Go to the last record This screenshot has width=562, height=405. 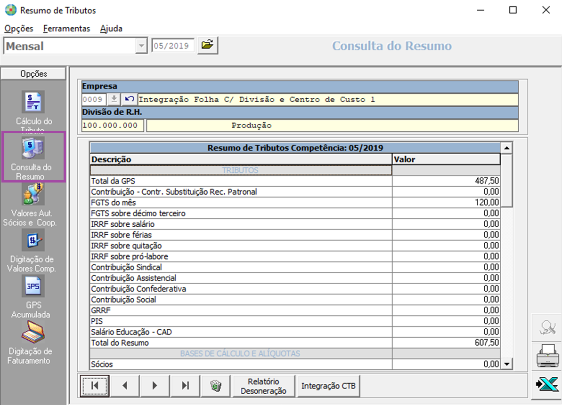[x=185, y=386]
